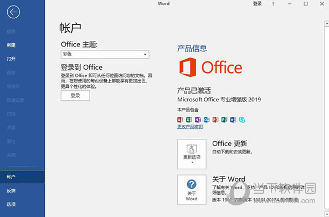The width and height of the screenshot is (329, 217).
Task: Click the orange PowerPoint icon in product list
Action: [215, 120]
